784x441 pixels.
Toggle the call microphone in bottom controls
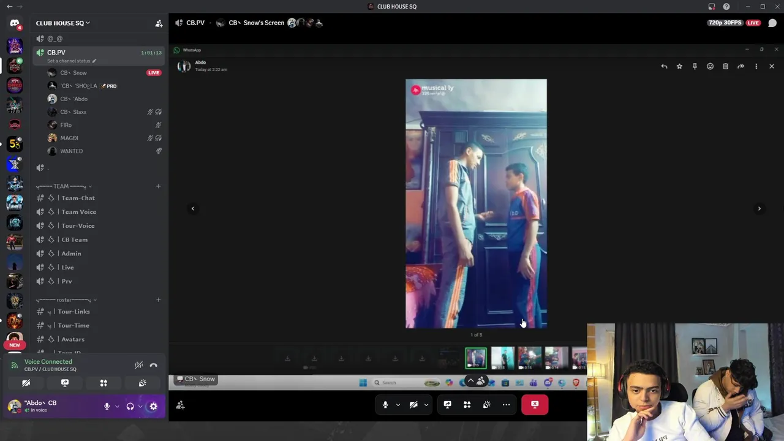(385, 405)
